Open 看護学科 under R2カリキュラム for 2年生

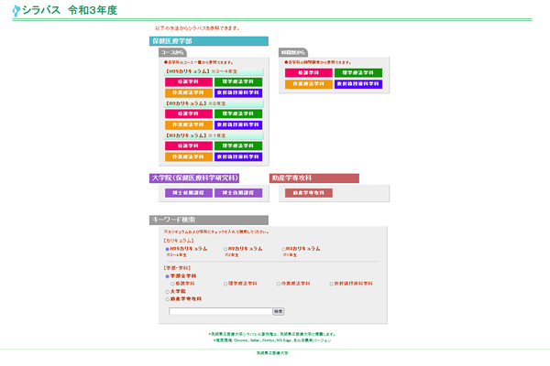[x=189, y=113]
